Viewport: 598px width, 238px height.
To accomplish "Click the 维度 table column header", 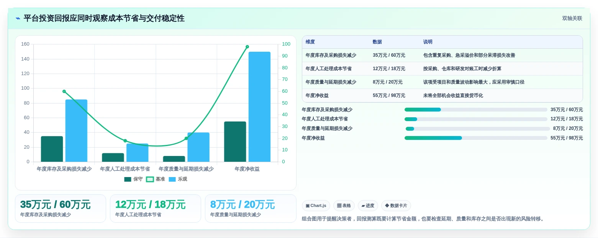I will tap(310, 42).
